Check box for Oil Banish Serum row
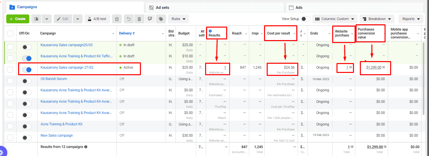 click(x=10, y=81)
